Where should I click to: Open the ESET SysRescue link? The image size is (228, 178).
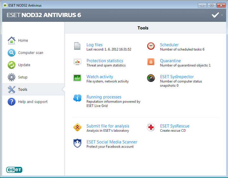174,126
